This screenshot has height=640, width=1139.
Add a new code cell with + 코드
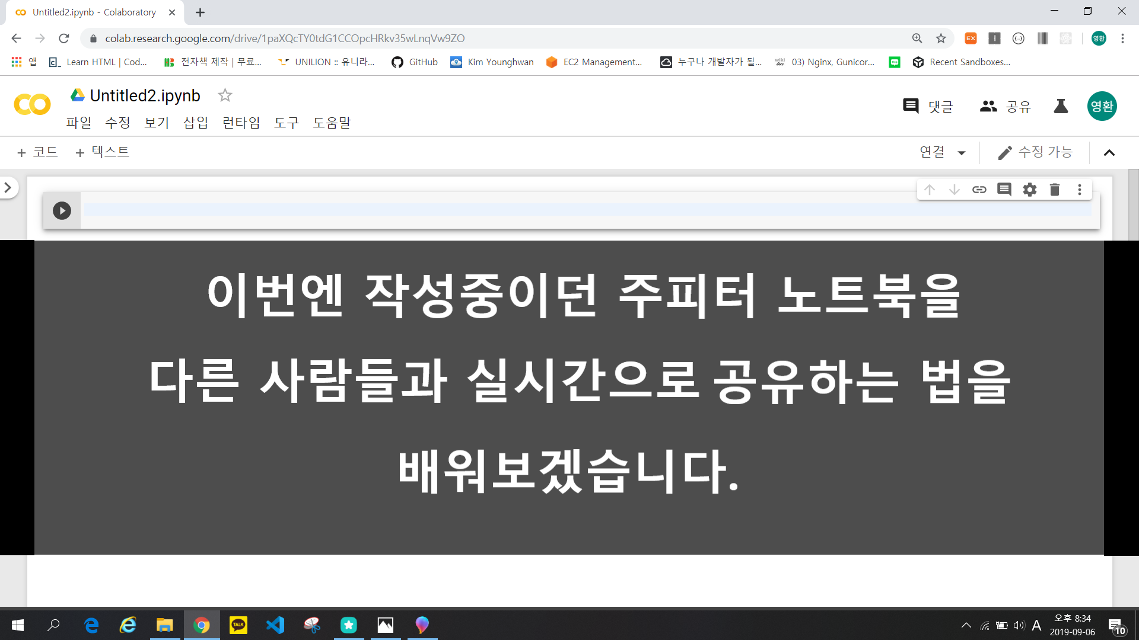(x=38, y=152)
